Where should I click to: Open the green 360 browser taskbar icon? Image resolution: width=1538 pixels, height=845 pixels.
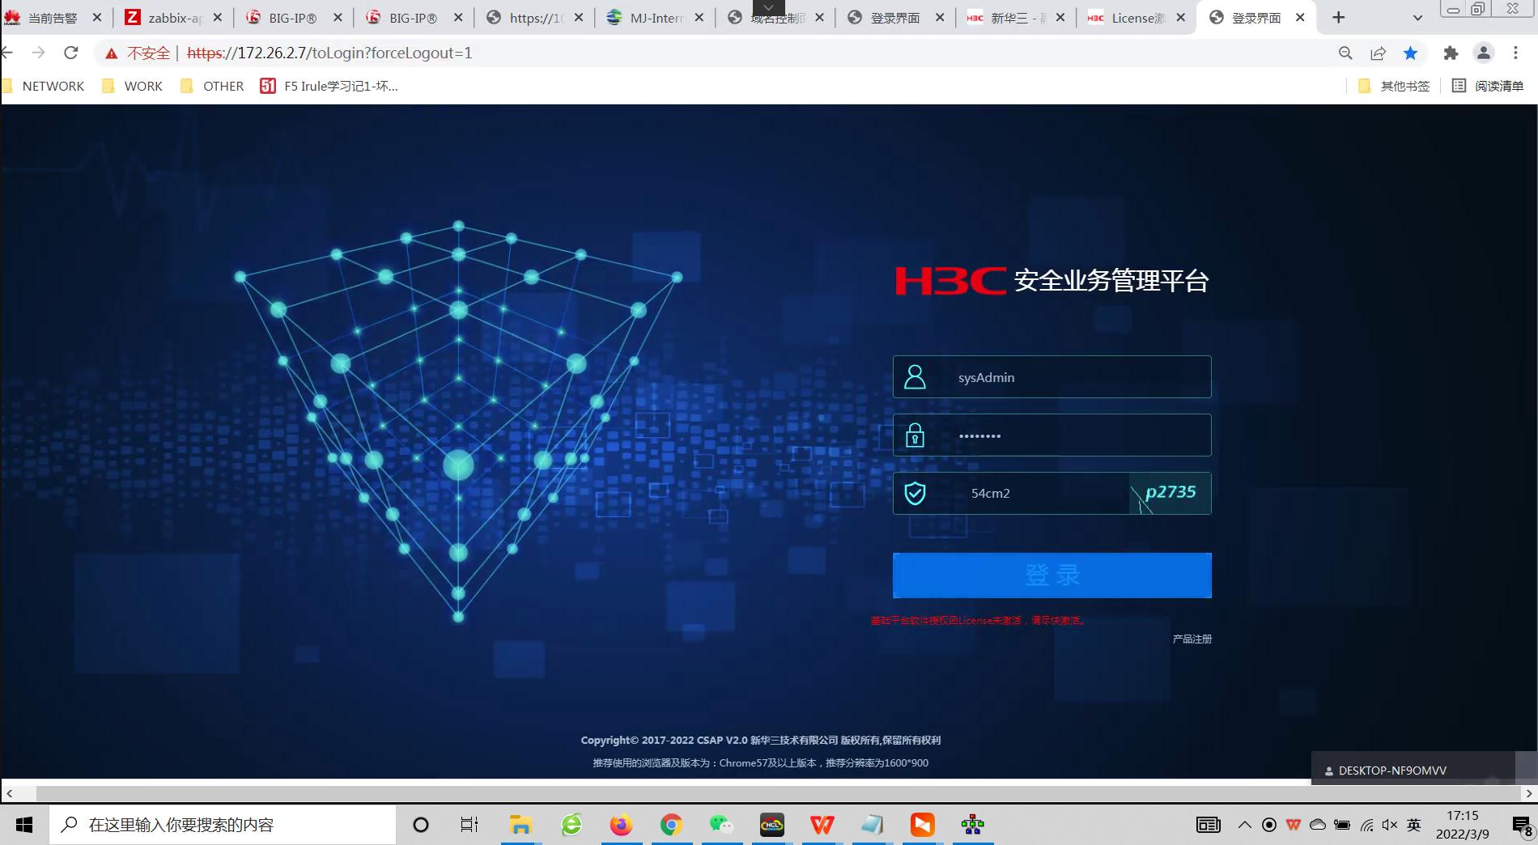pyautogui.click(x=571, y=825)
